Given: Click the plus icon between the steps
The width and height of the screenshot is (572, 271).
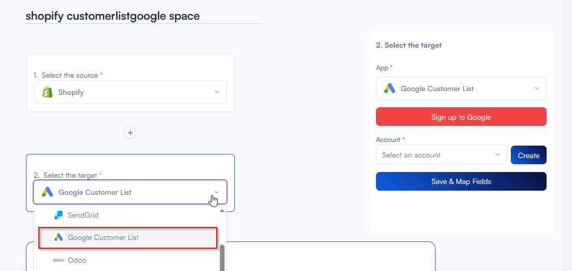Looking at the screenshot, I should coord(130,133).
